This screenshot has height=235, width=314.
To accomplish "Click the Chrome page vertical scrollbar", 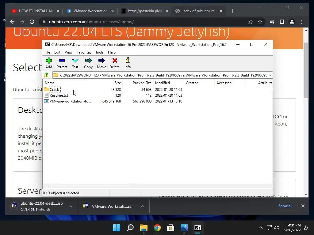I will [306, 70].
